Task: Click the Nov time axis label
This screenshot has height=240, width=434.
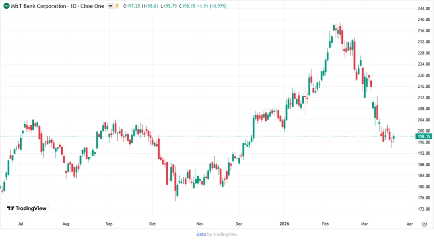Action: pos(200,224)
